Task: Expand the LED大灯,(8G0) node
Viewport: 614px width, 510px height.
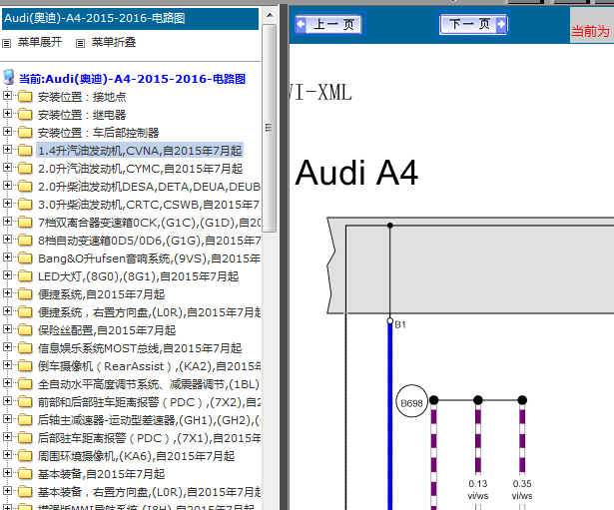Action: pyautogui.click(x=7, y=275)
